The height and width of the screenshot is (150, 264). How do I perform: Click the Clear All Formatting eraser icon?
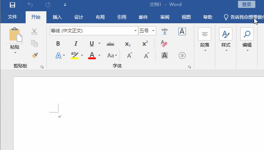tap(164, 44)
